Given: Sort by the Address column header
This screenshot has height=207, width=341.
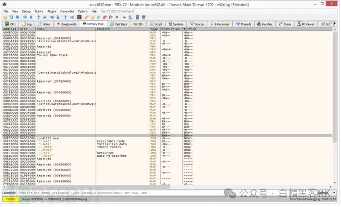Looking at the screenshot, I should click(11, 29).
